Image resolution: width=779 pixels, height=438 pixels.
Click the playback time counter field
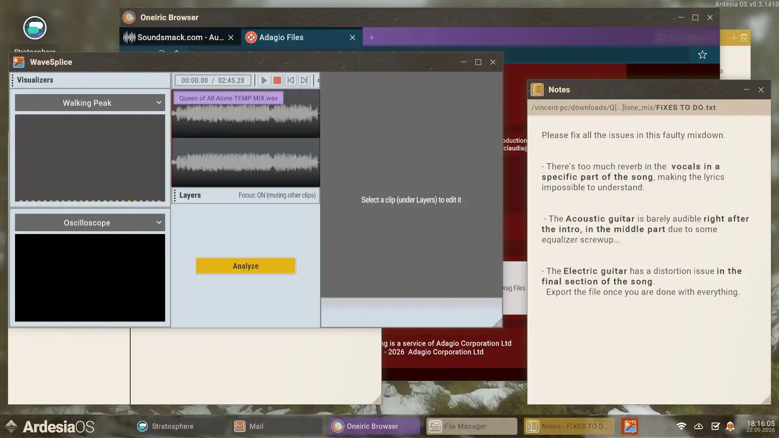click(213, 80)
